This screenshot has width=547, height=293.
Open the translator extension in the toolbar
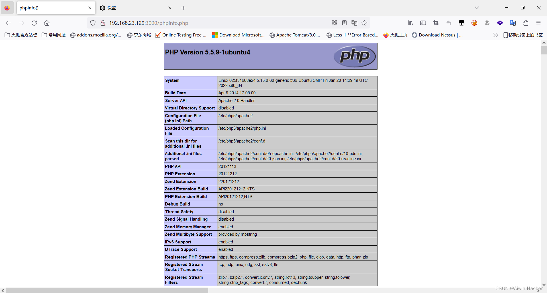point(513,23)
